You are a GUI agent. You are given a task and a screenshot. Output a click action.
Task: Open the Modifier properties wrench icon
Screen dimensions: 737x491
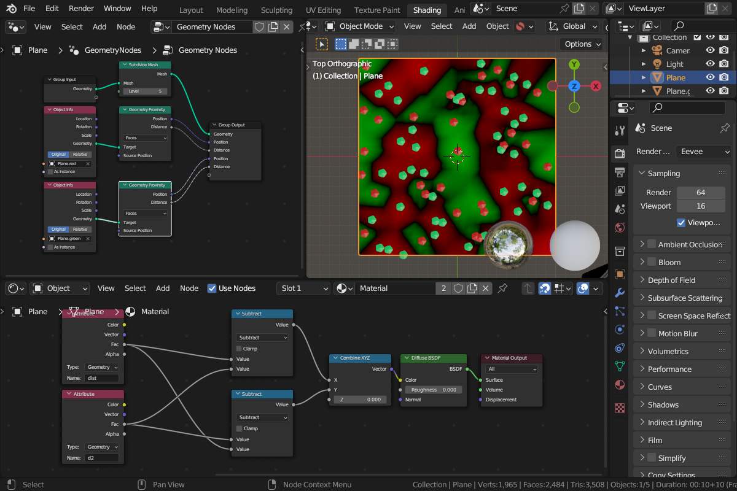coord(620,292)
